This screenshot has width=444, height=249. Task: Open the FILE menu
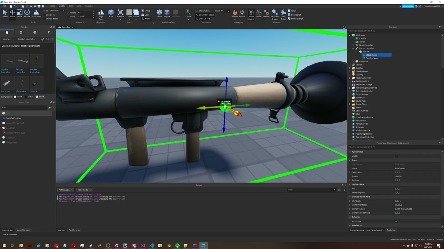click(x=5, y=6)
